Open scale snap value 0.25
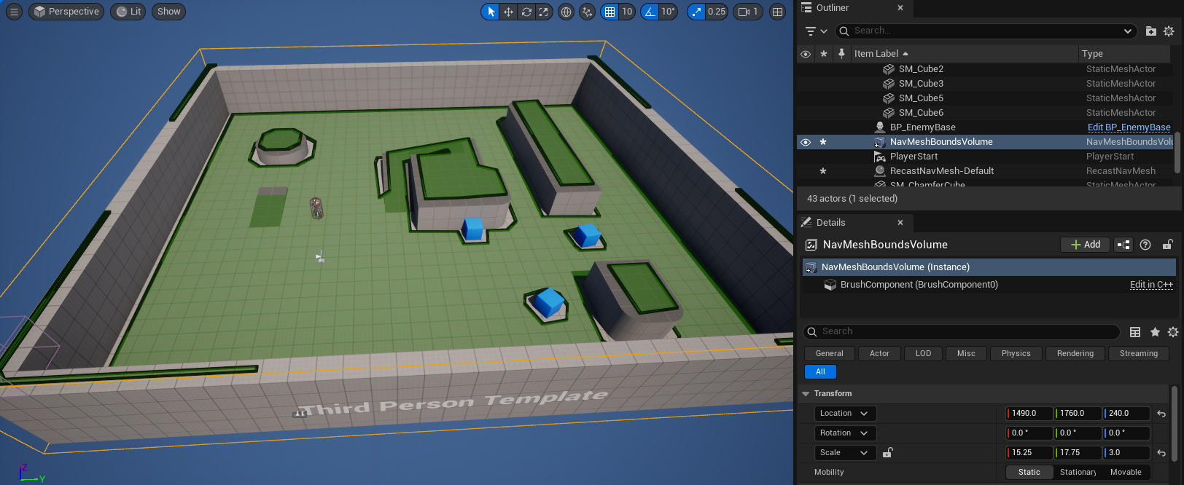The height and width of the screenshot is (485, 1184). click(x=717, y=12)
